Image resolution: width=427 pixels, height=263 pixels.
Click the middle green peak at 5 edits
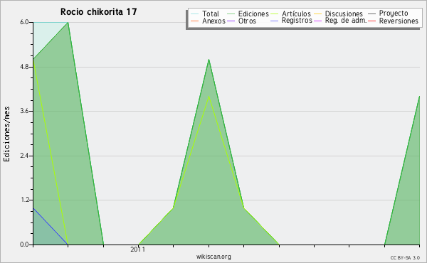pos(209,60)
